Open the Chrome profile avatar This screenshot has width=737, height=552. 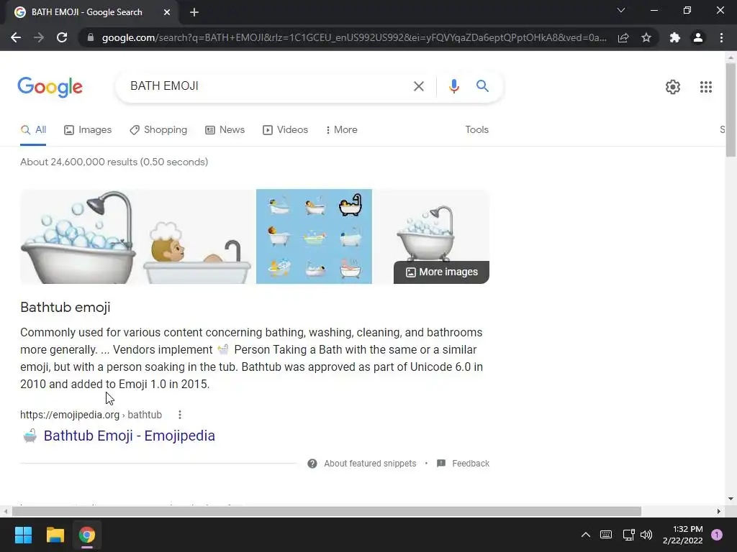(698, 37)
